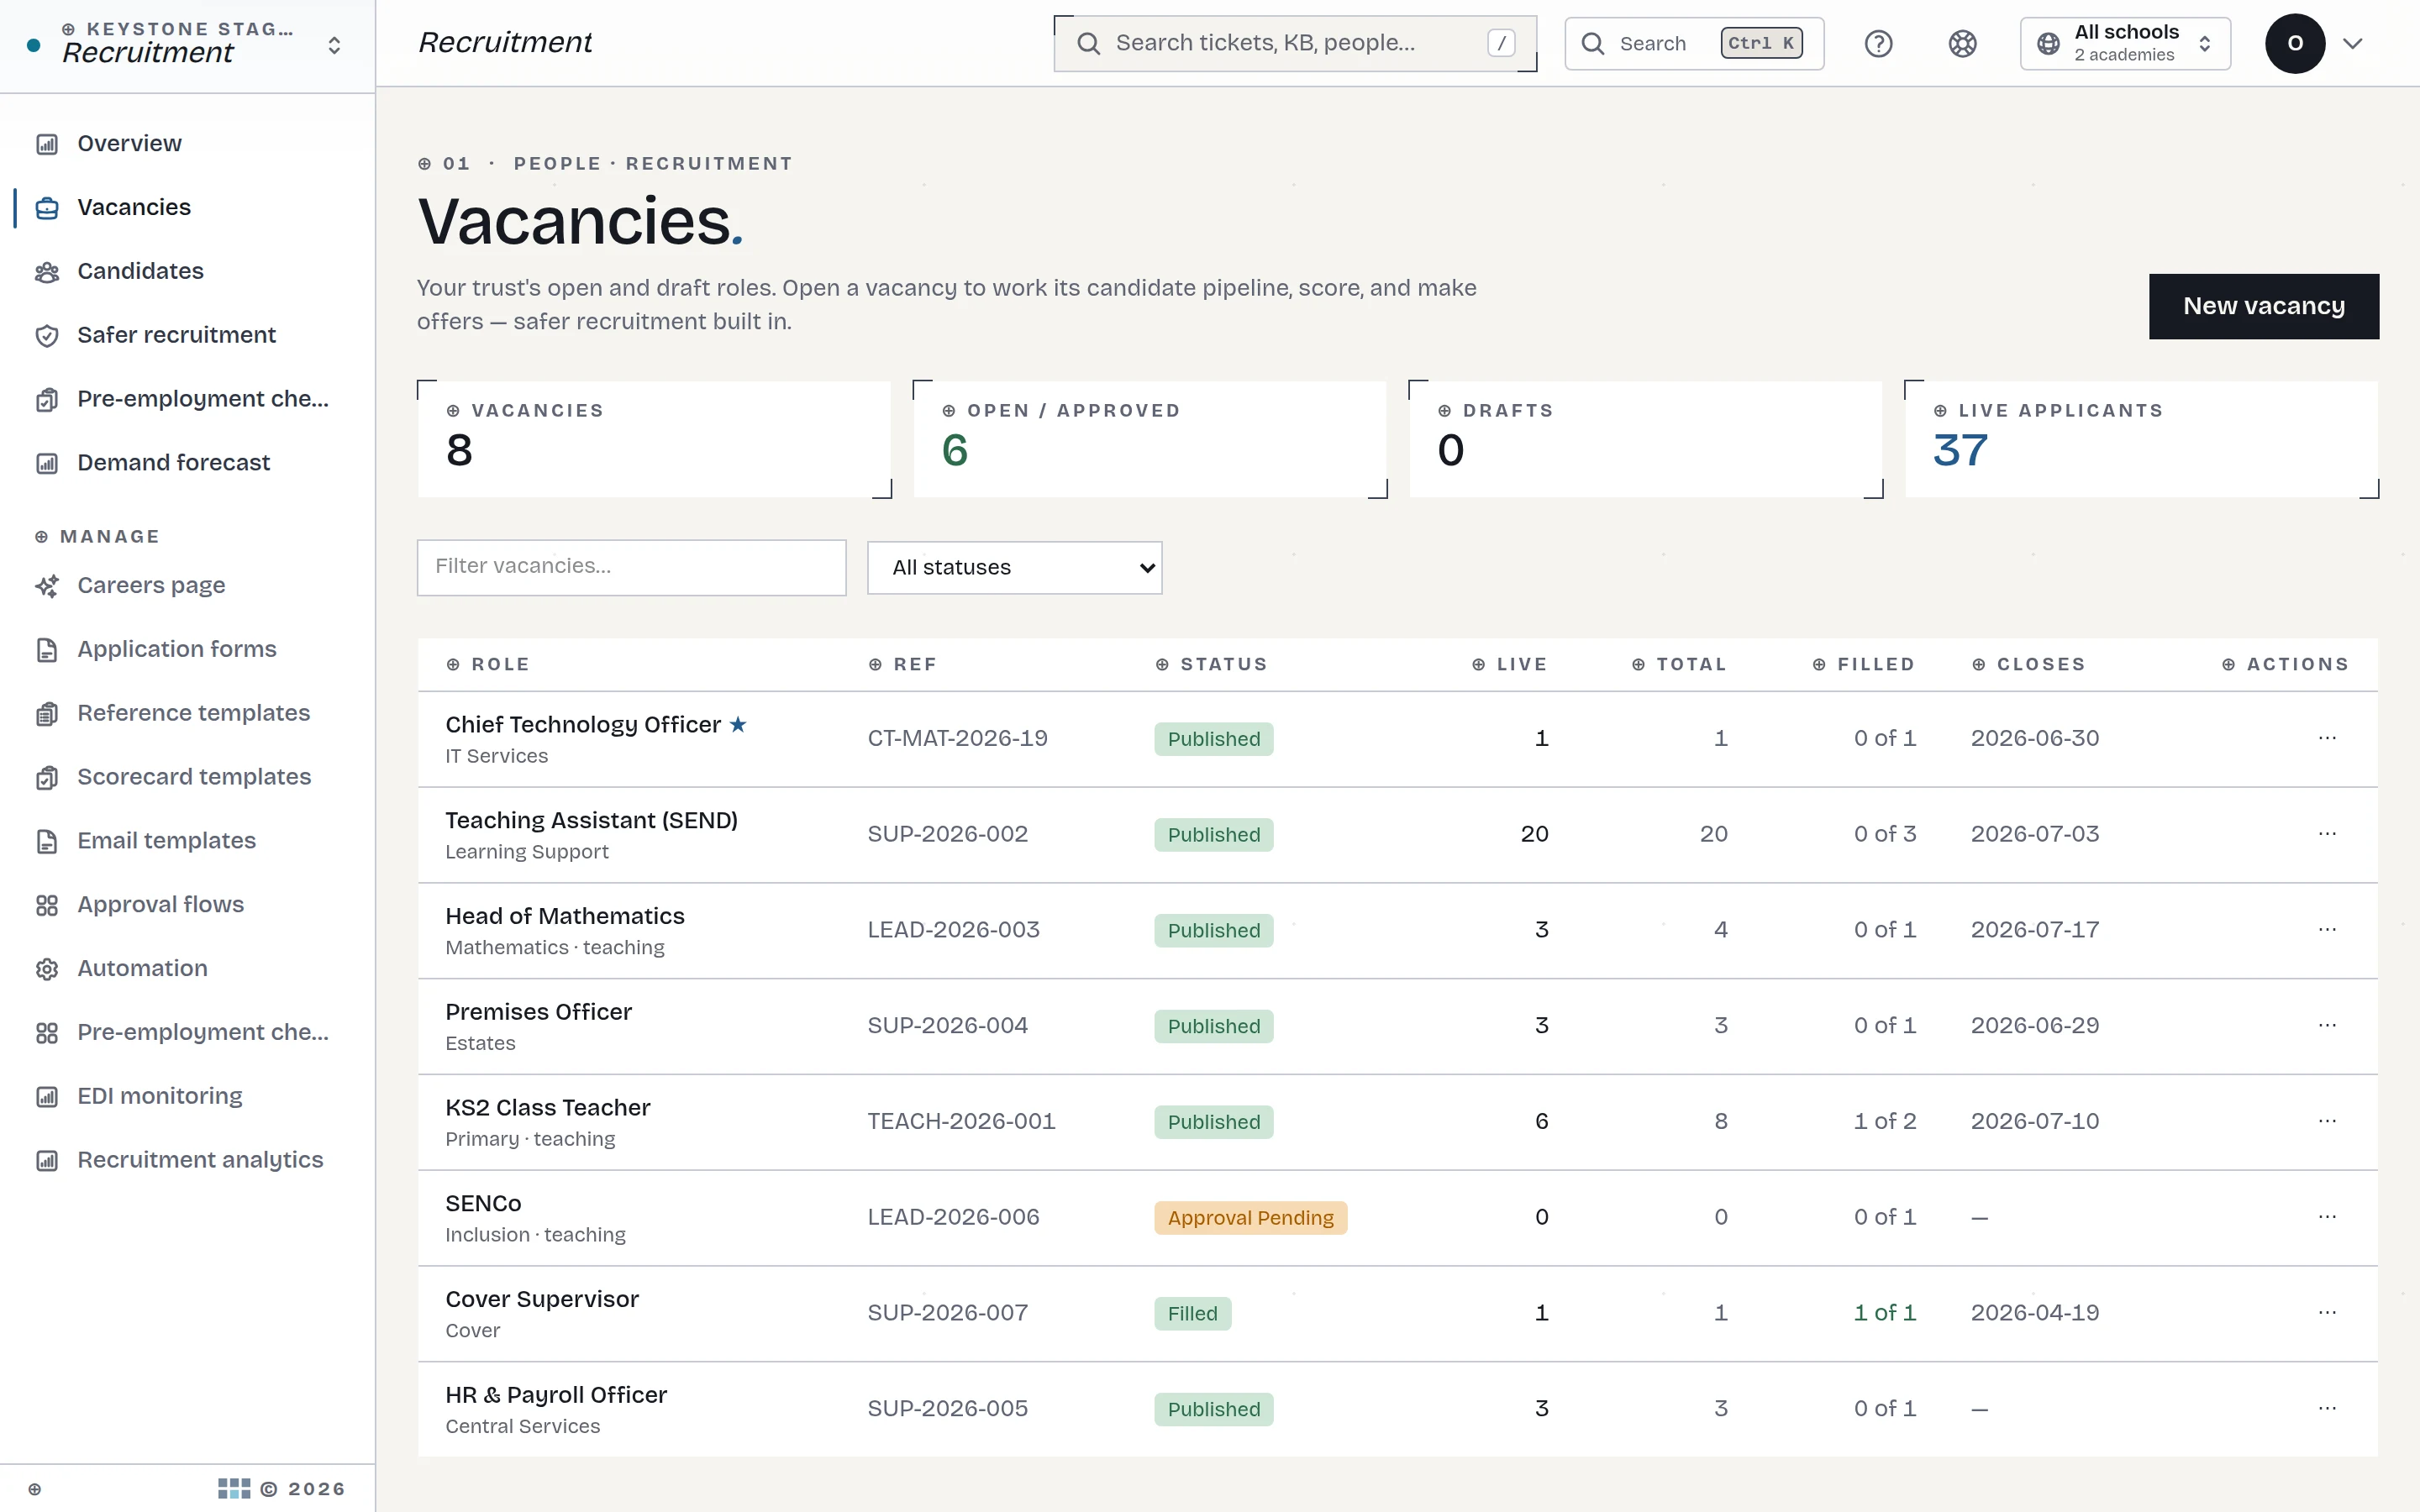The height and width of the screenshot is (1512, 2420).
Task: Click the app grid icon in sidebar footer
Action: pyautogui.click(x=234, y=1489)
